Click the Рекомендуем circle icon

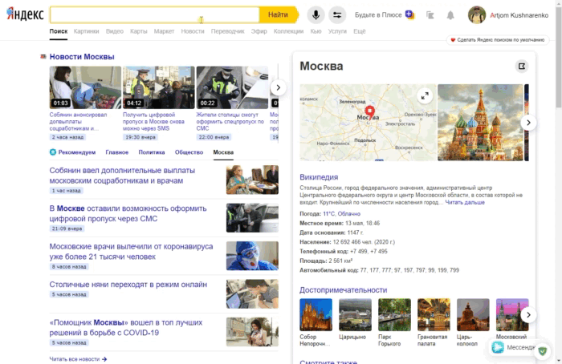(53, 152)
